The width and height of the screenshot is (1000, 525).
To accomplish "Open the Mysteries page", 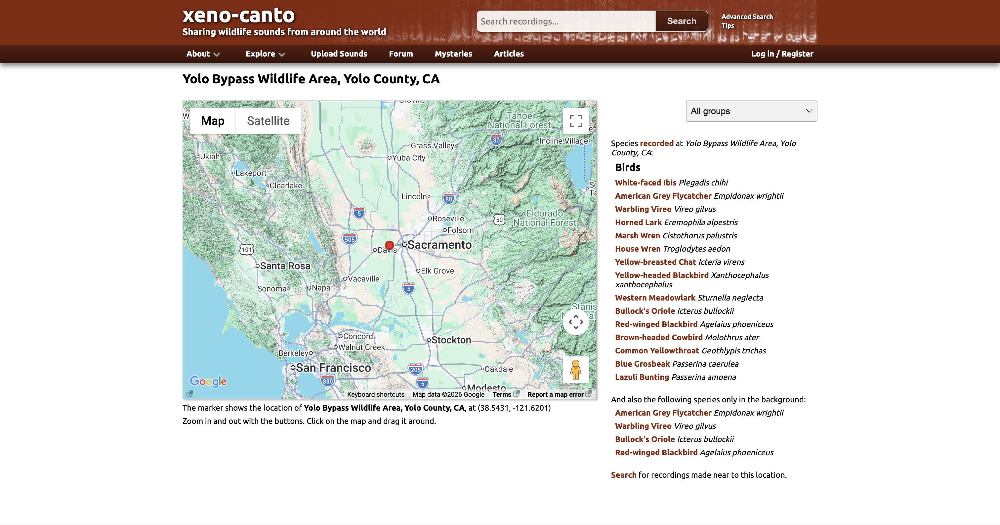I will pyautogui.click(x=453, y=54).
